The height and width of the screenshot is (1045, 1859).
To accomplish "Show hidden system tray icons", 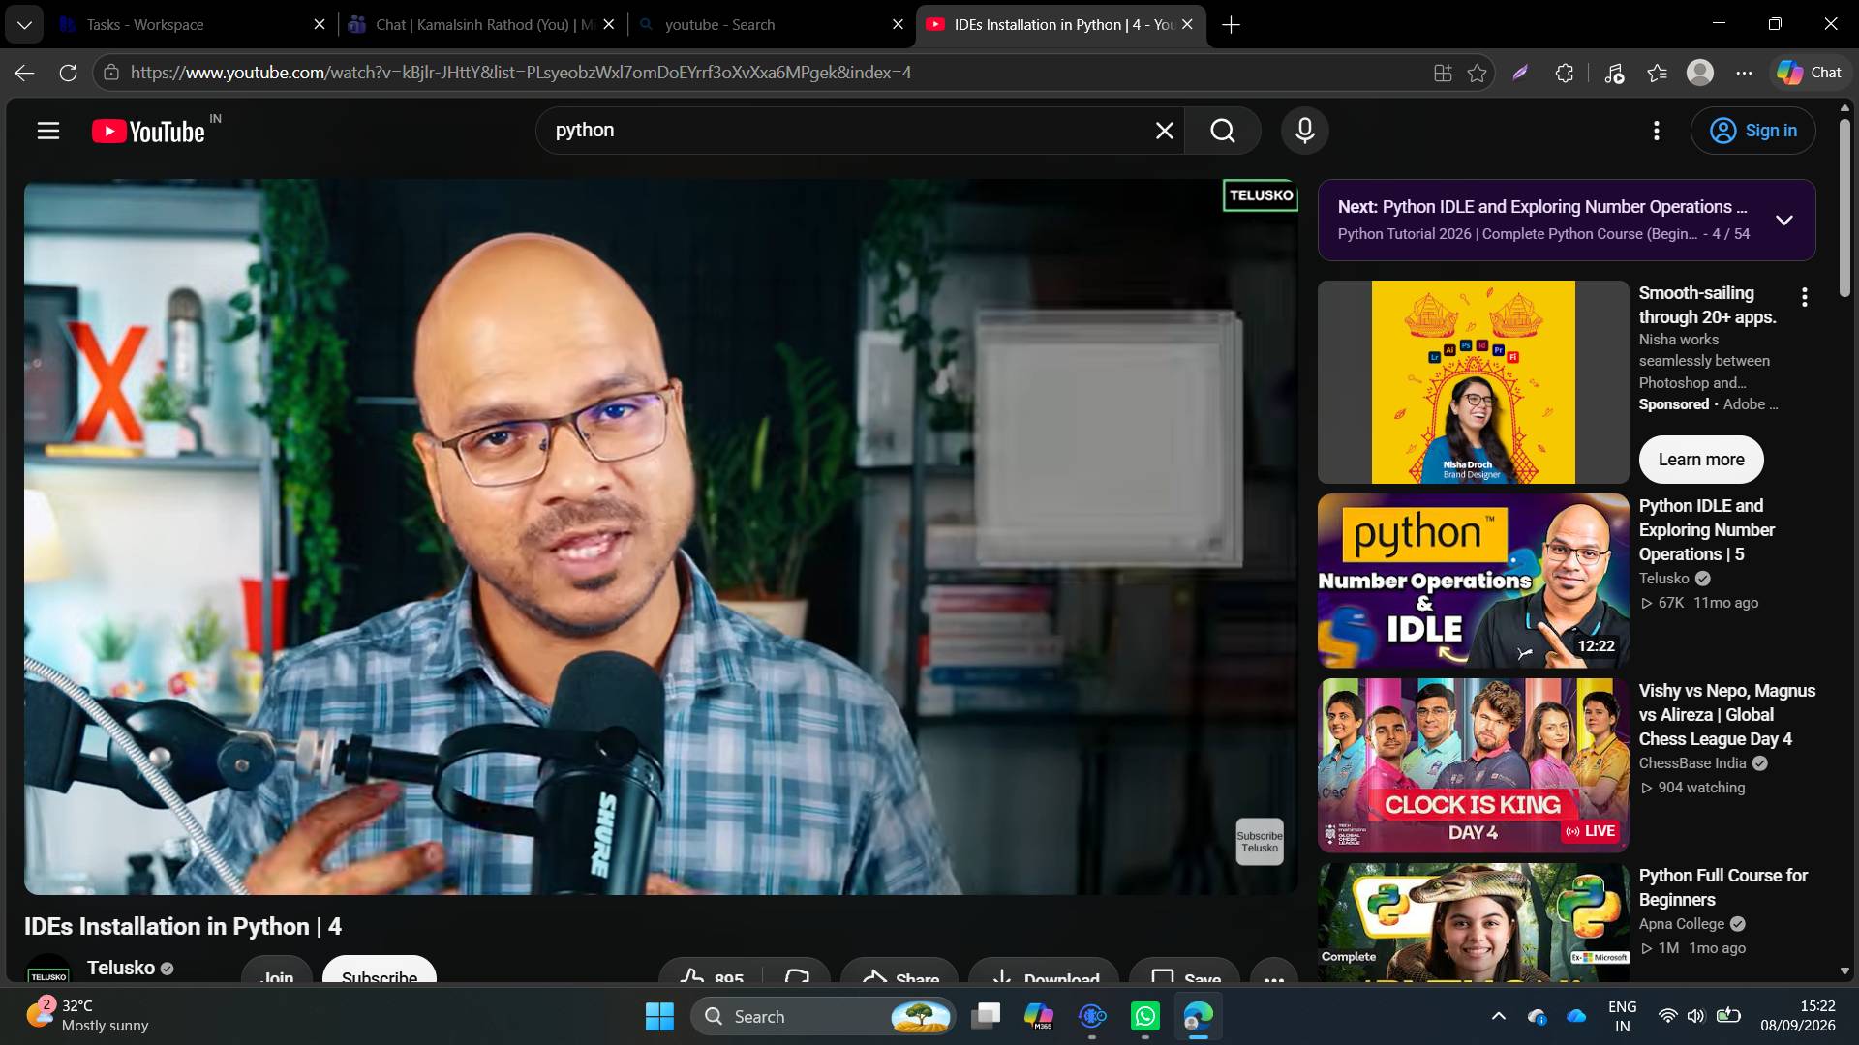I will point(1499,1016).
